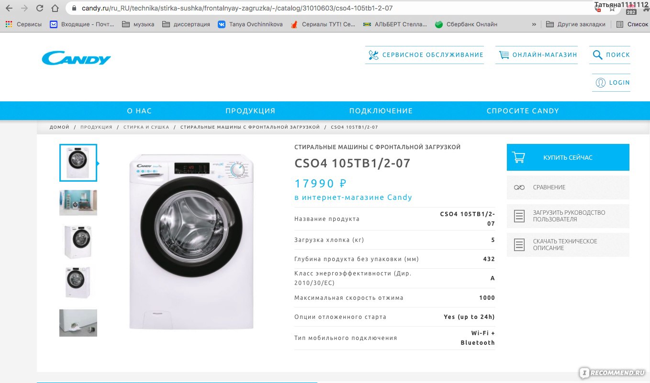Viewport: 650px width, 383px height.
Task: Click the price 17990 ₽
Action: pyautogui.click(x=320, y=183)
